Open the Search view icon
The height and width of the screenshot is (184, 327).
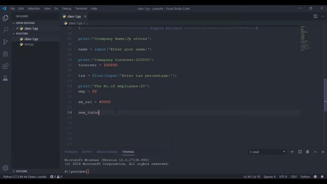click(6, 30)
